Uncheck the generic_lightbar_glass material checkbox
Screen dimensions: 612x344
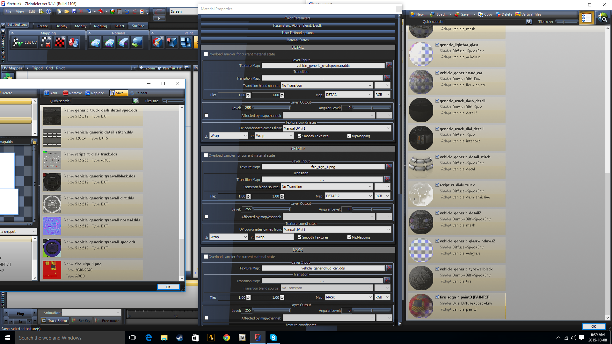(x=437, y=45)
